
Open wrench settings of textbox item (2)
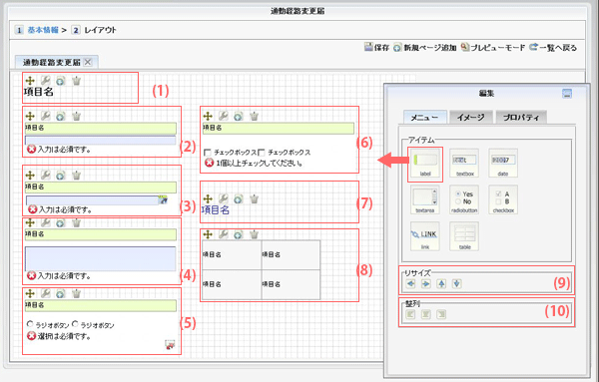tap(46, 116)
